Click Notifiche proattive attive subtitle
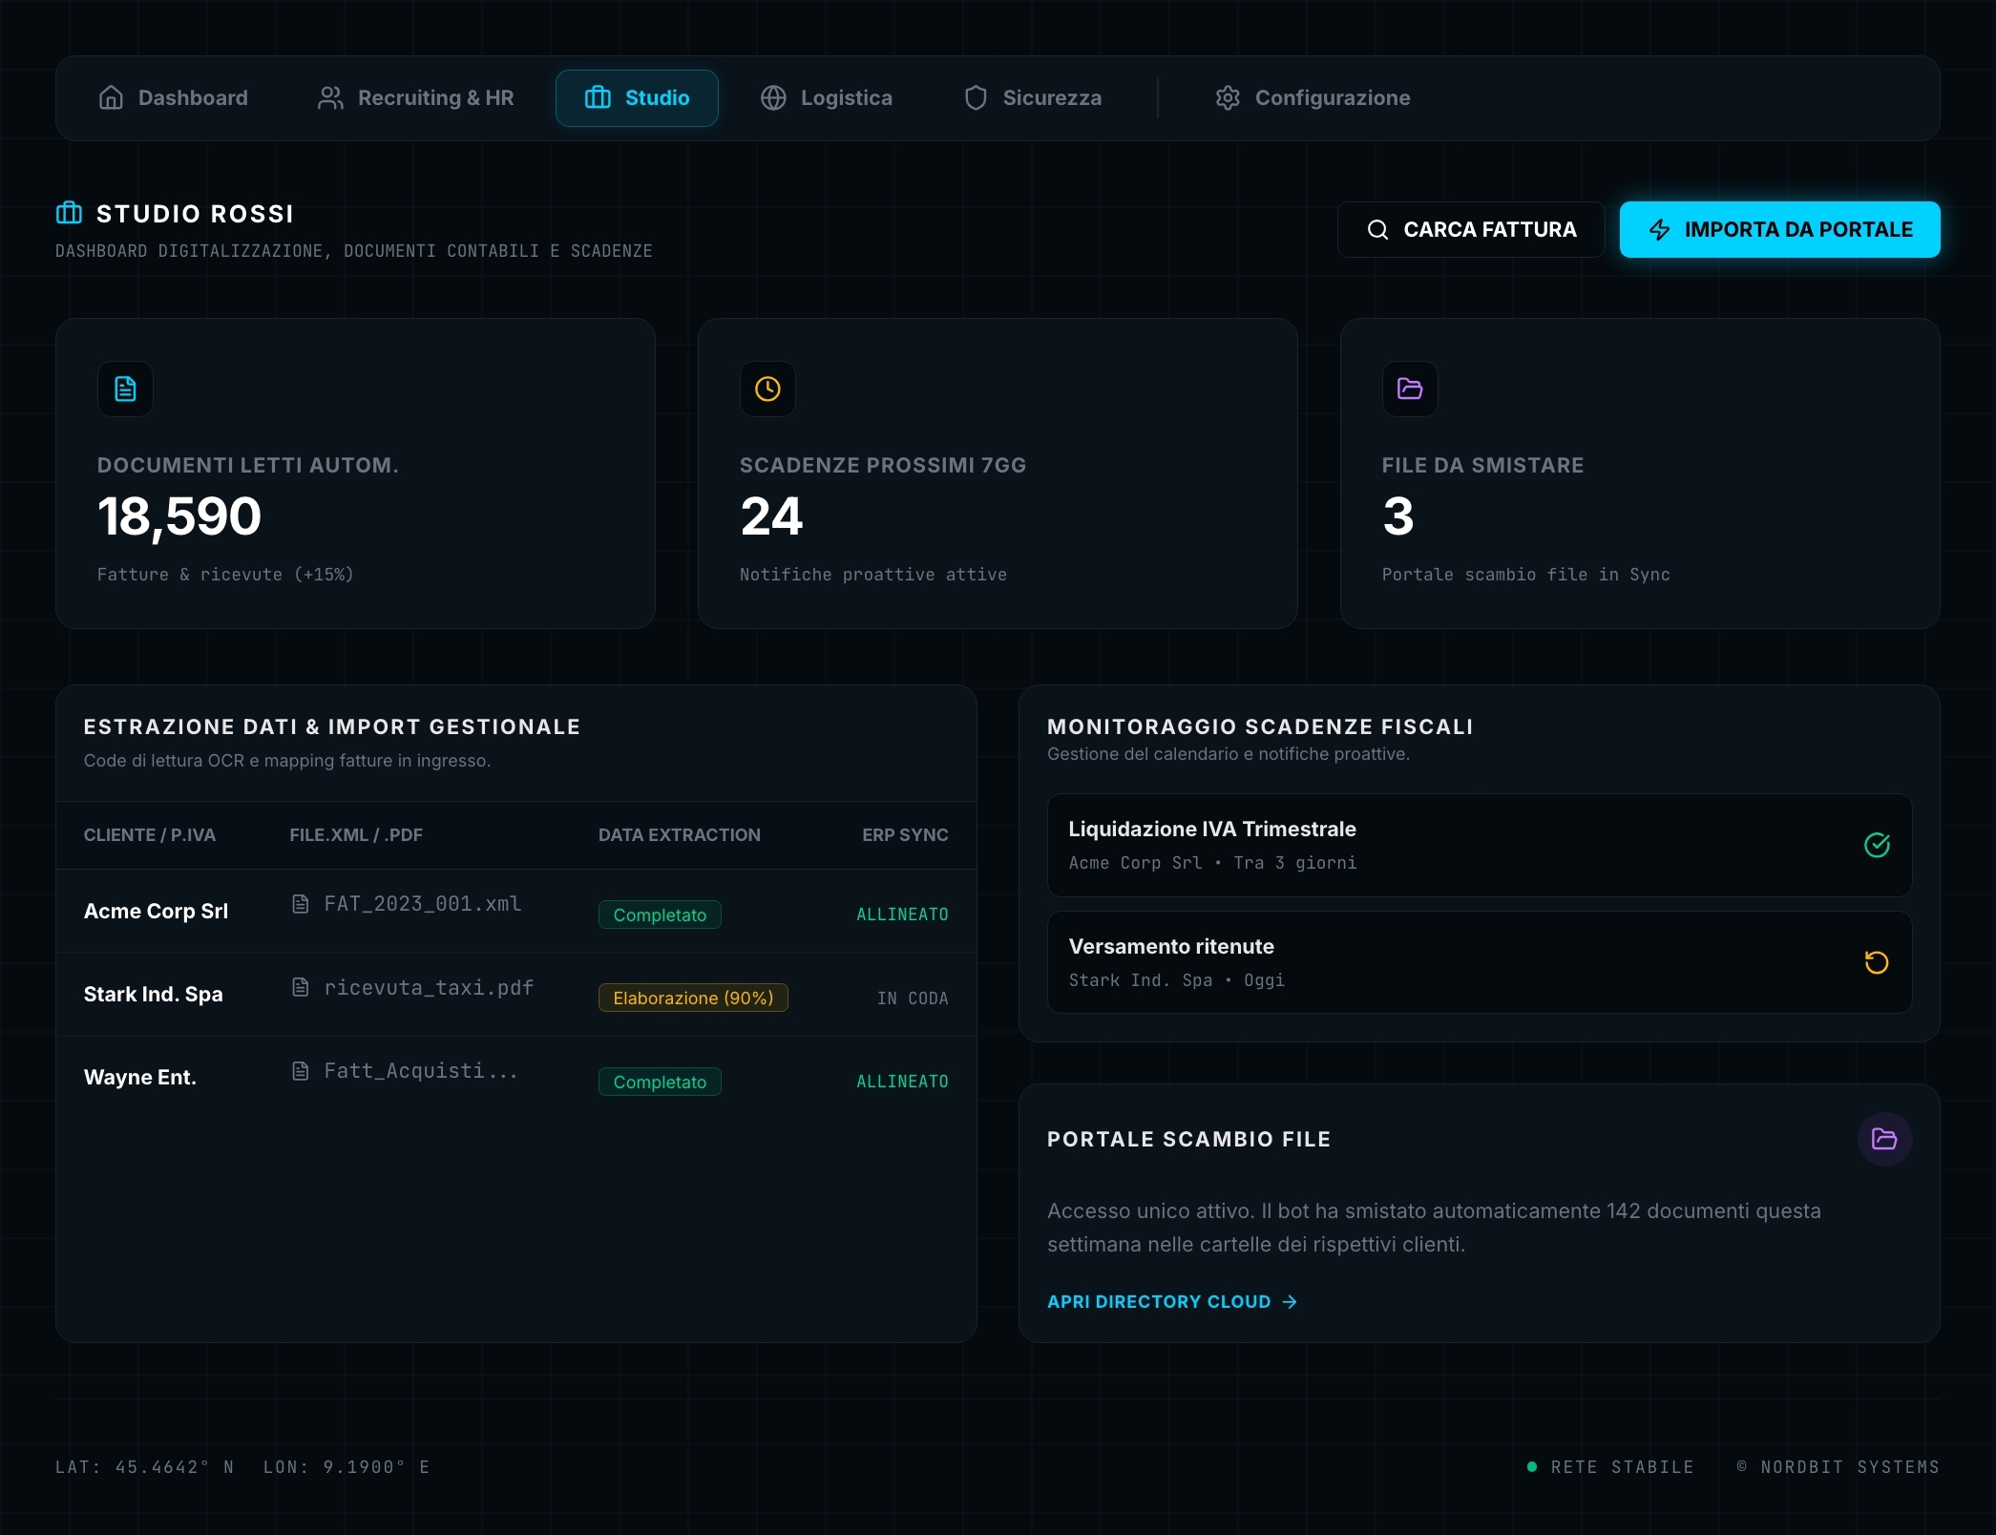Viewport: 1996px width, 1535px height. click(873, 574)
